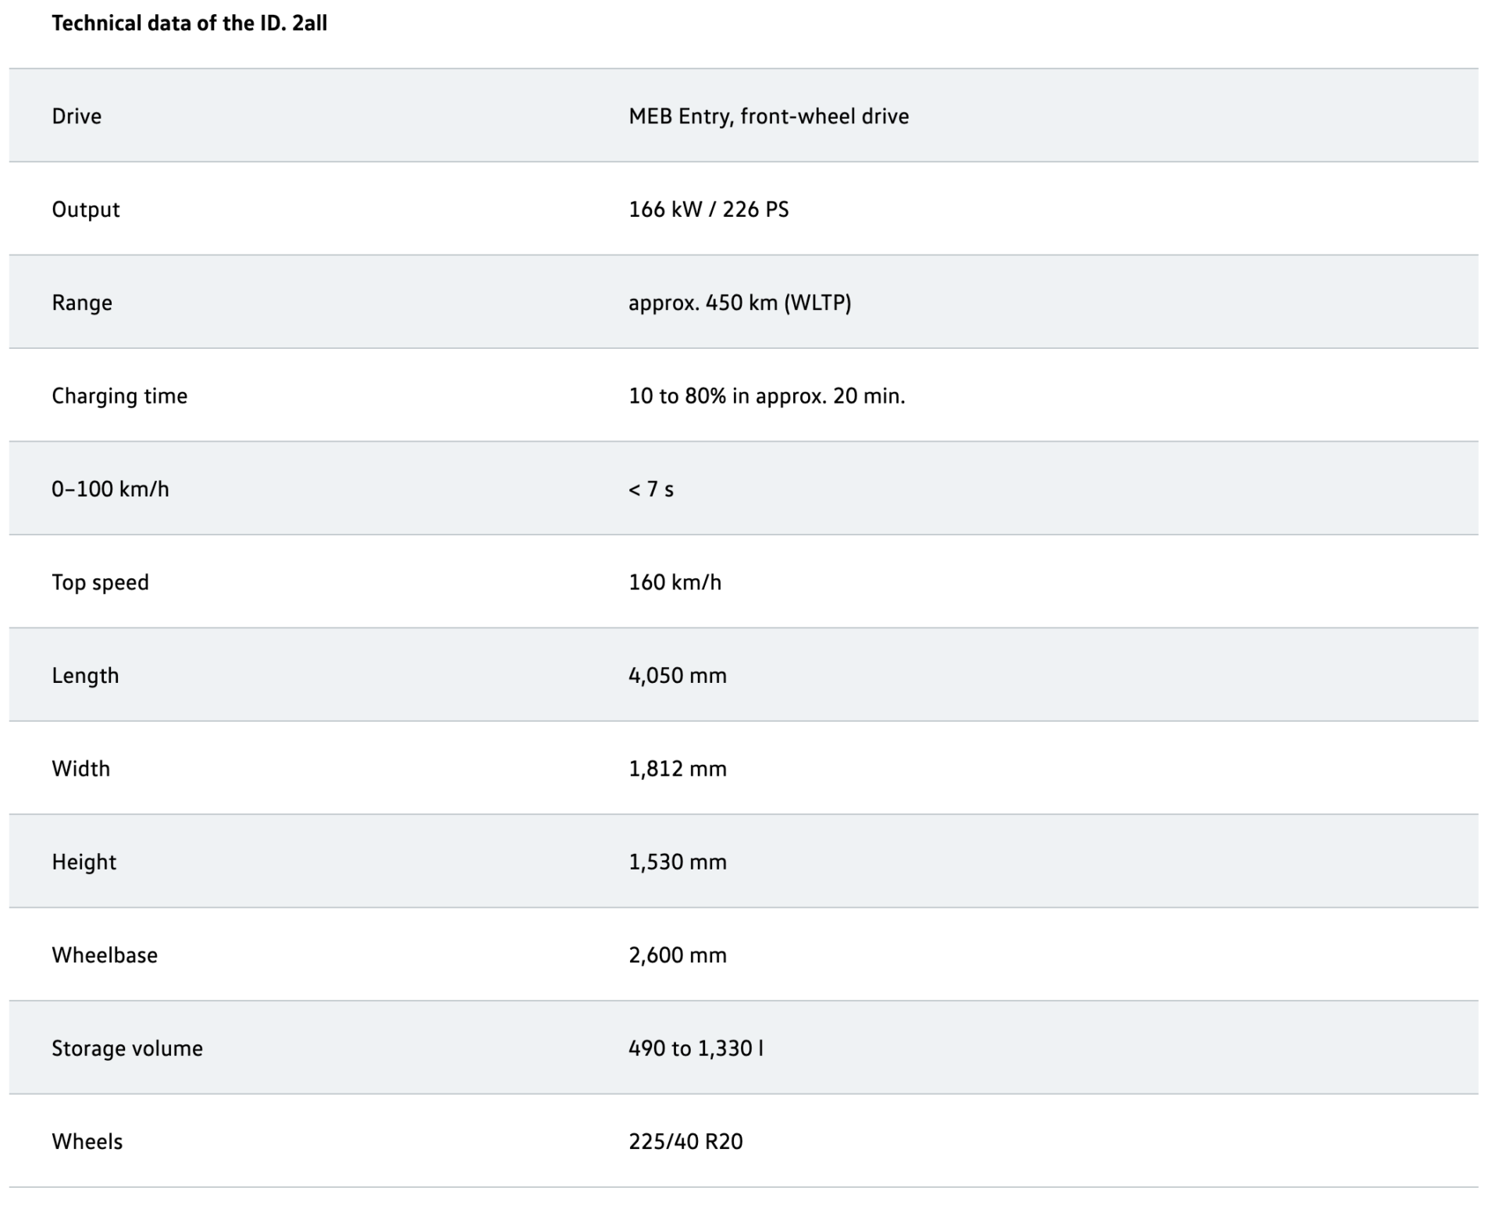The width and height of the screenshot is (1499, 1209).
Task: Select the 'Technical data of the ID. 2all' heading
Action: pyautogui.click(x=189, y=23)
